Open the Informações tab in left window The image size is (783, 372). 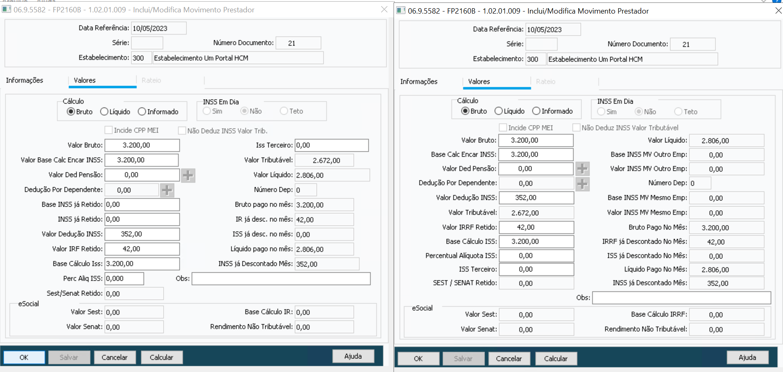click(25, 80)
